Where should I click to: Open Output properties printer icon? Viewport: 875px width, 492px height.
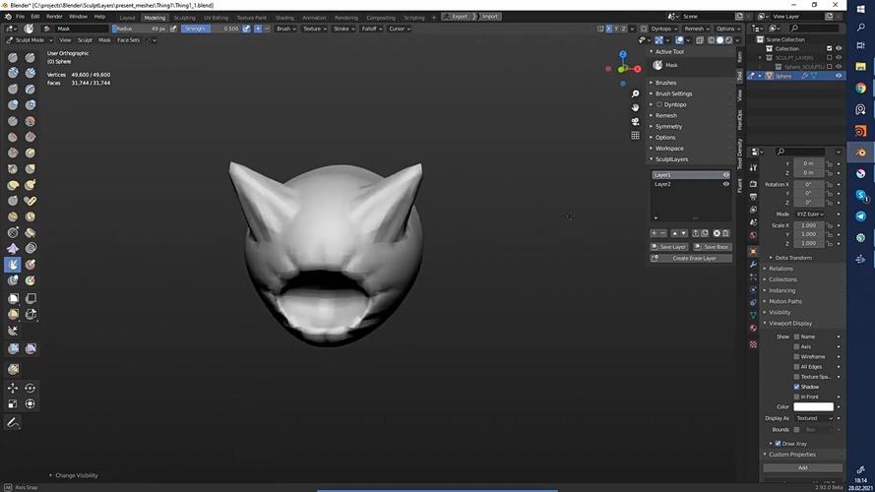coord(753,197)
